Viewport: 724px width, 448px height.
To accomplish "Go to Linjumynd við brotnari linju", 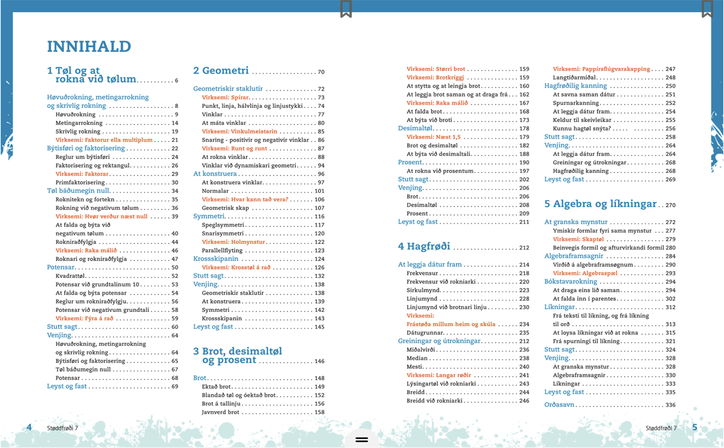I will click(468, 307).
